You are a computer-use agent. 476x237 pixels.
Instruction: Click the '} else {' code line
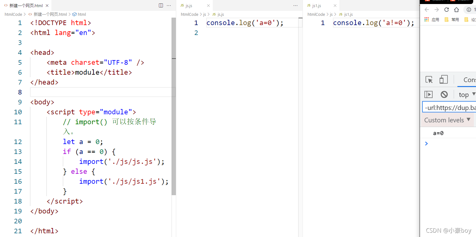pos(79,171)
